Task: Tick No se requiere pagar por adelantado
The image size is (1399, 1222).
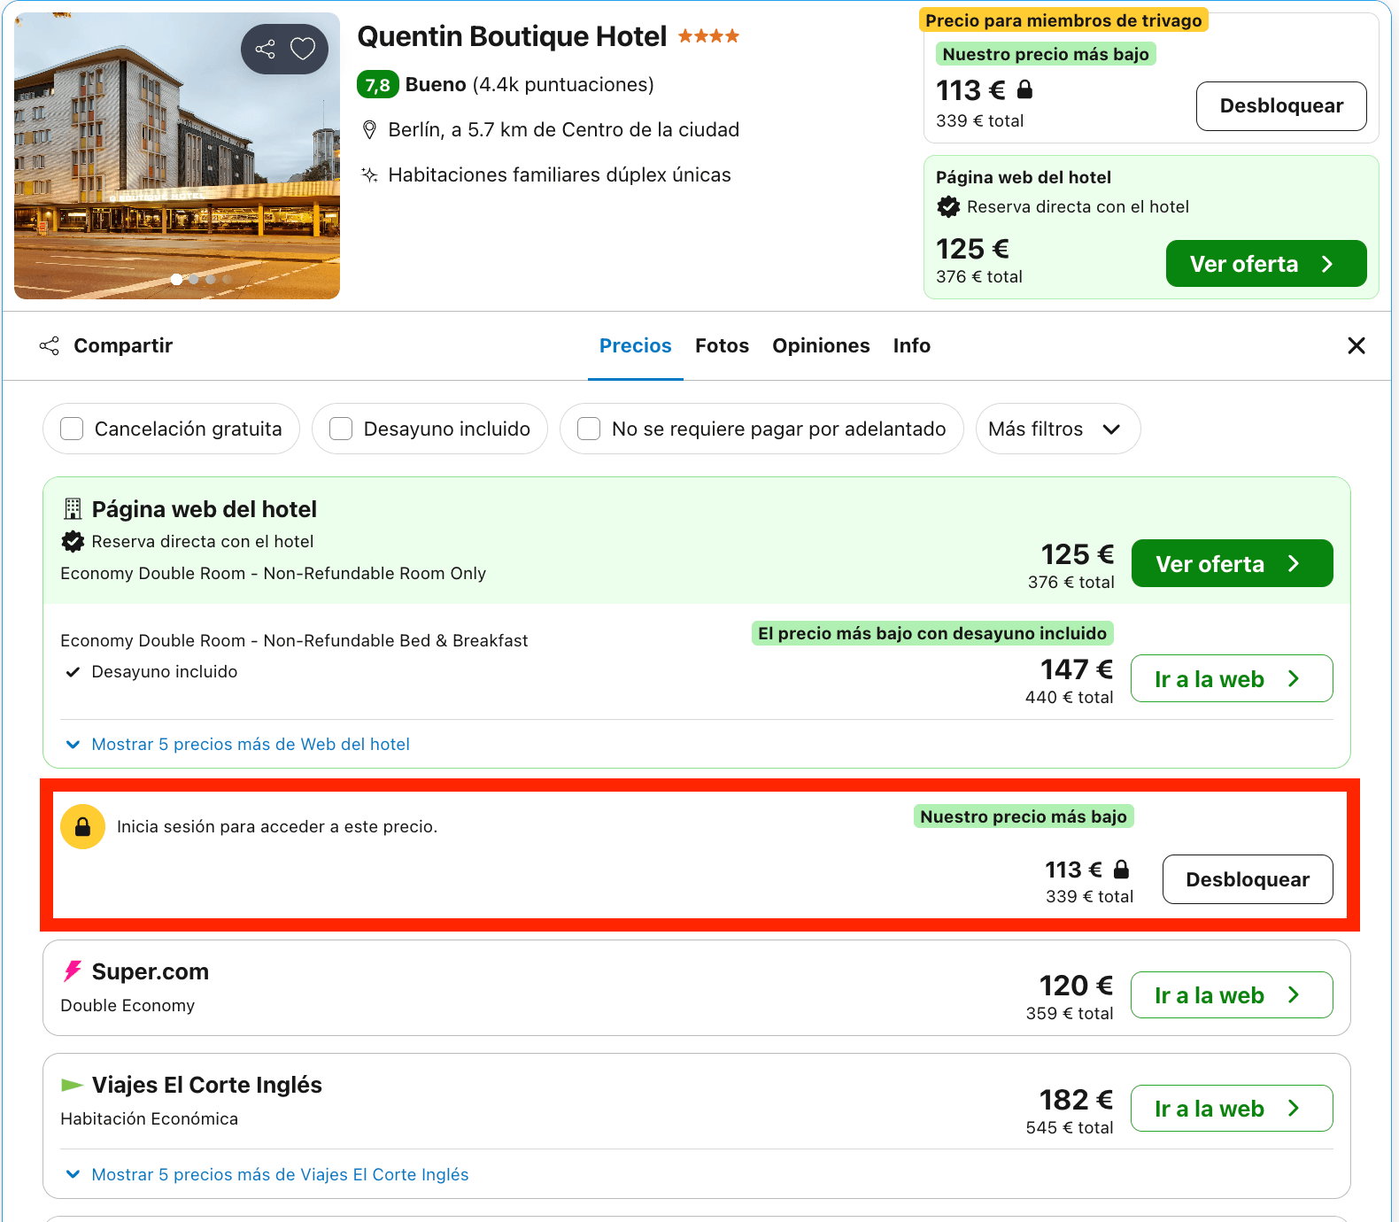Action: coord(589,429)
